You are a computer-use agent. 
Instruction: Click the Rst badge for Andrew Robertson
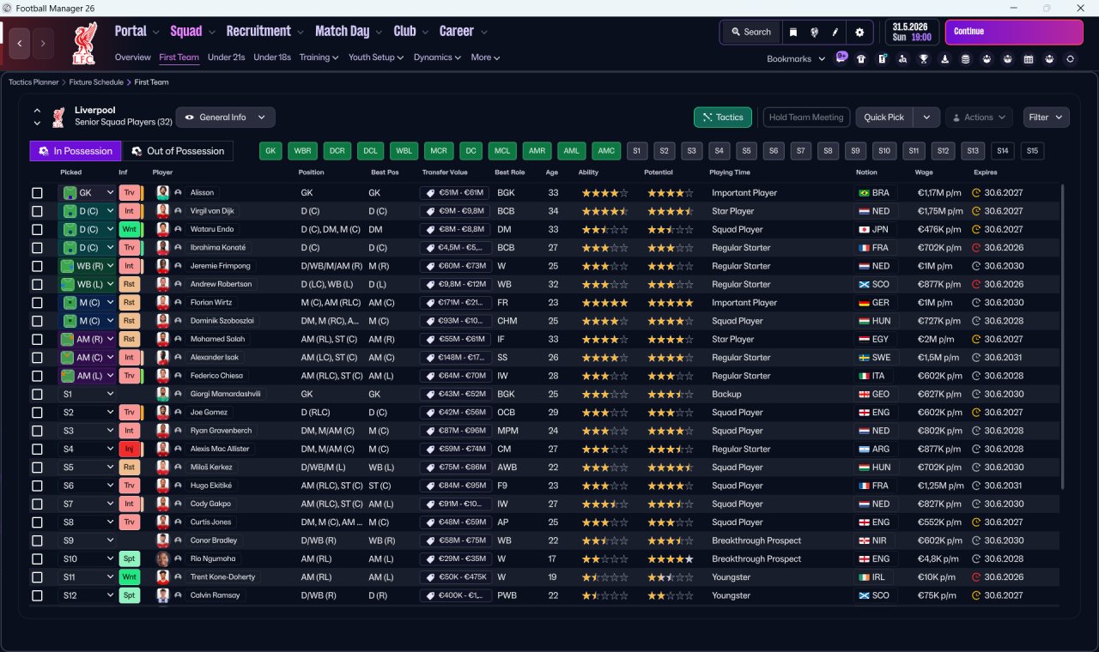(x=129, y=285)
